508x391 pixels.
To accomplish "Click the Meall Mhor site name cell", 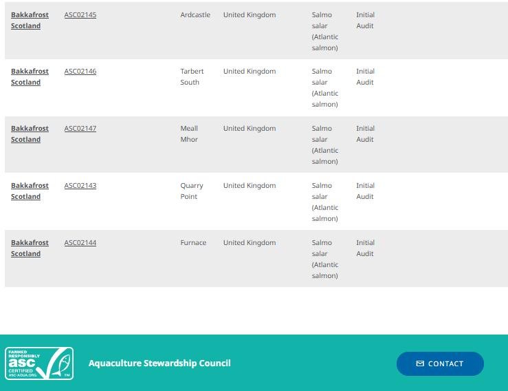I will pos(189,134).
